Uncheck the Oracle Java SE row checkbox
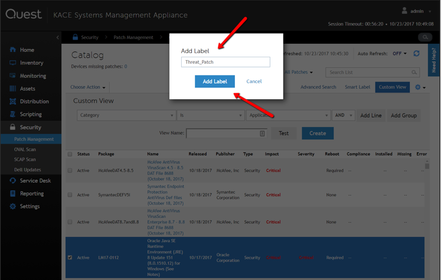This screenshot has width=441, height=280. pos(70,258)
